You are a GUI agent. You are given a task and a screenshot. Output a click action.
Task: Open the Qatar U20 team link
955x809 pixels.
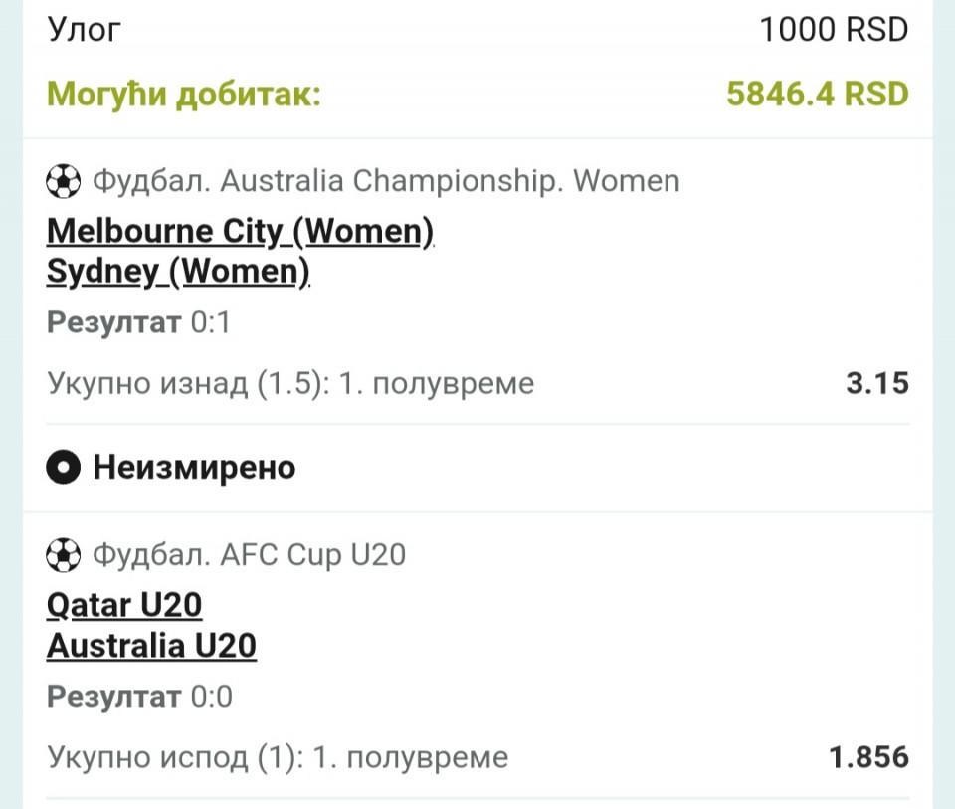click(x=124, y=605)
